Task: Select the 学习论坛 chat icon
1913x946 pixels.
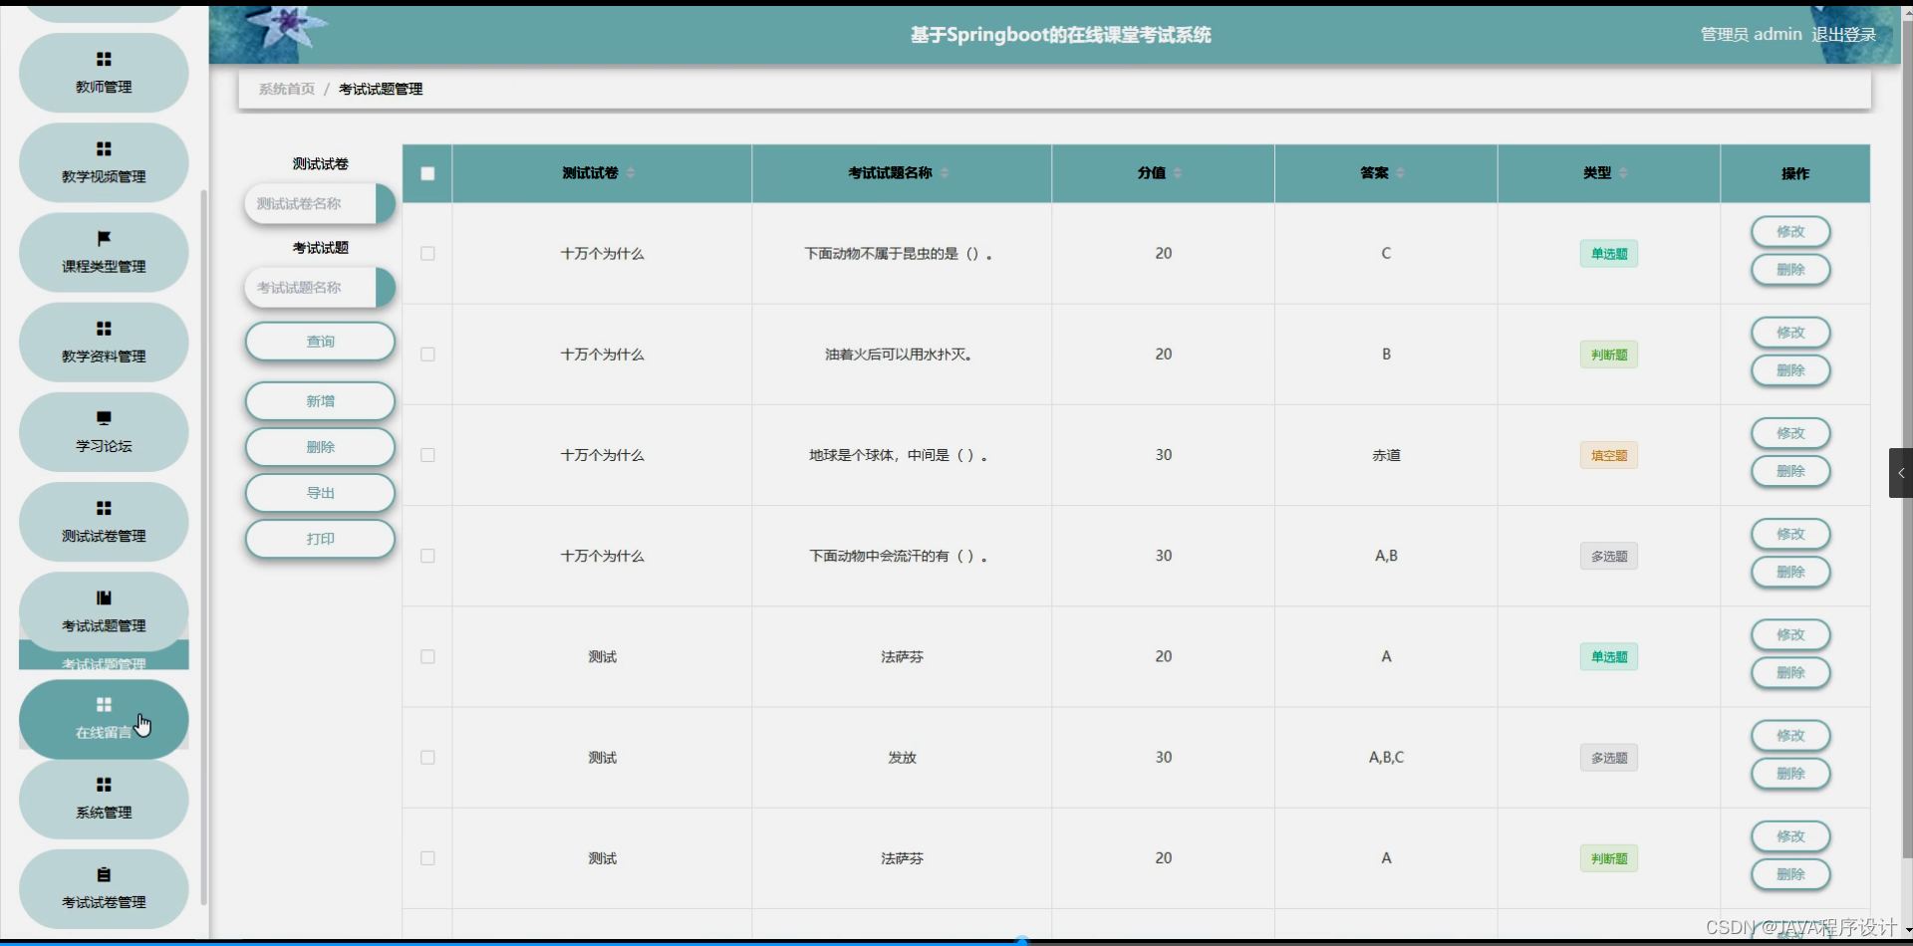Action: click(x=103, y=417)
